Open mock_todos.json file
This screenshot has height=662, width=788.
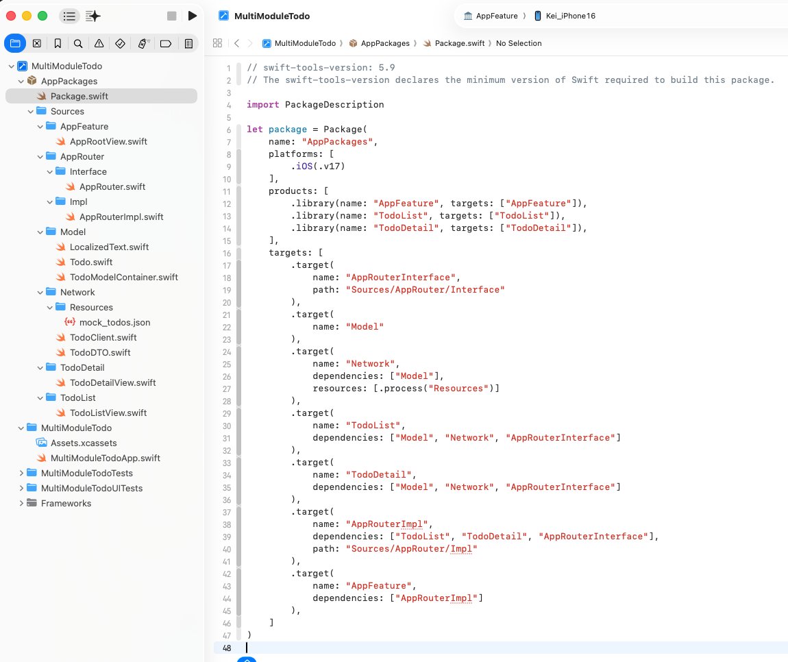[108, 322]
